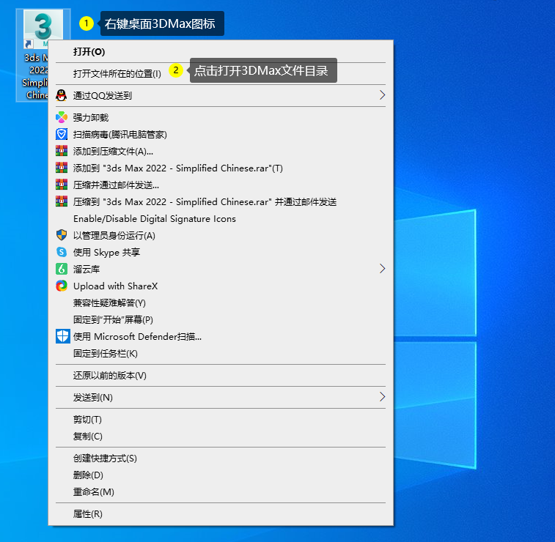
Task: Click 创建快捷方式(S)
Action: click(x=221, y=459)
